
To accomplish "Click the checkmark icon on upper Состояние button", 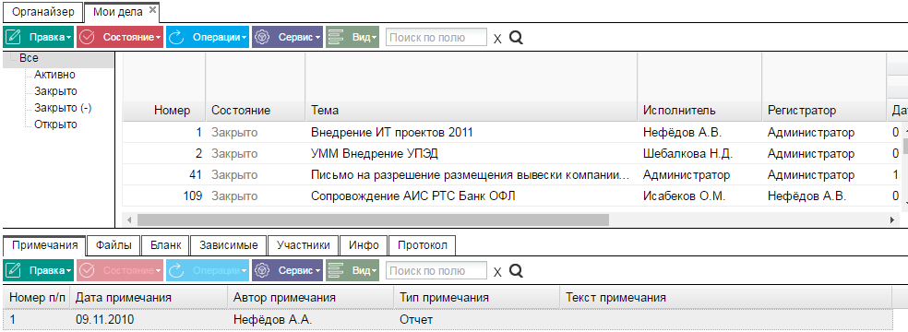I will 87,37.
